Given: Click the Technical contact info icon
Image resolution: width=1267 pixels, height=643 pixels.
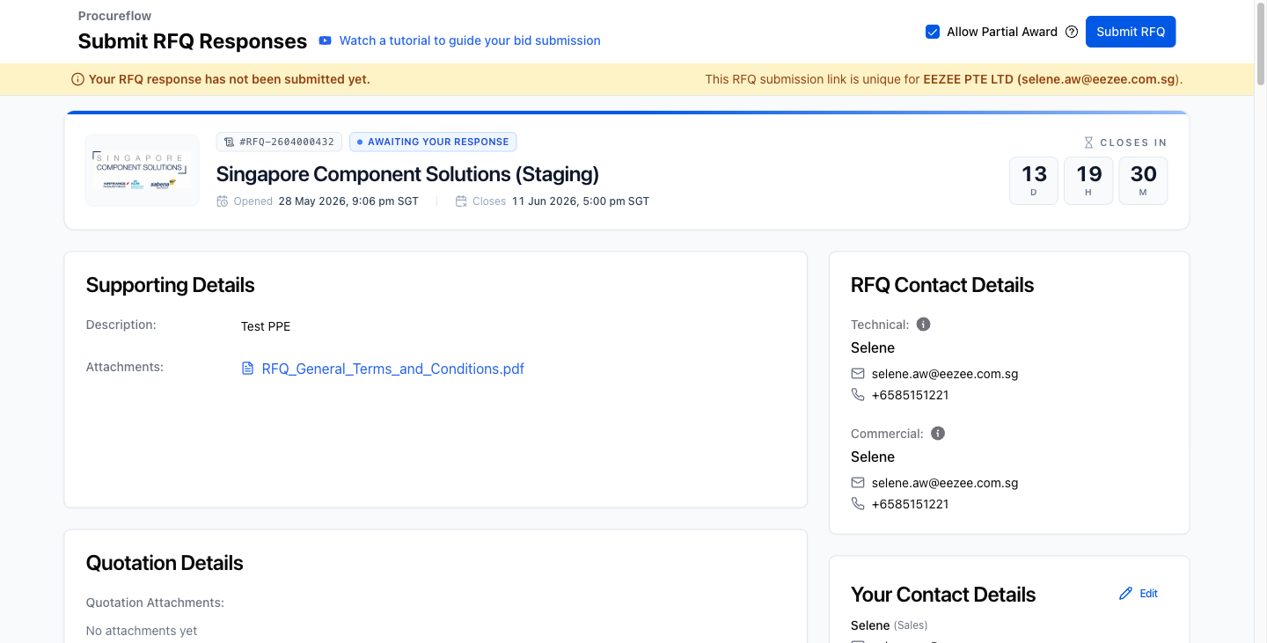Looking at the screenshot, I should [x=923, y=325].
